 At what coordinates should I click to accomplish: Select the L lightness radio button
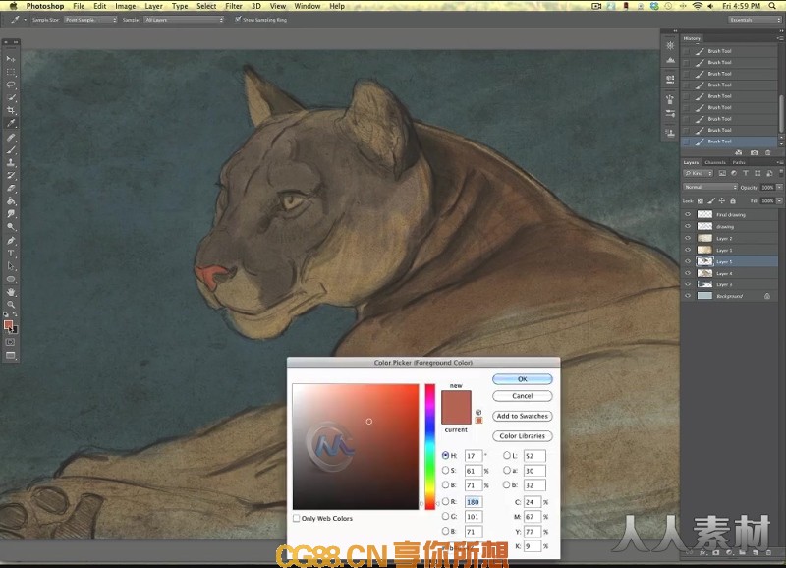(x=506, y=455)
